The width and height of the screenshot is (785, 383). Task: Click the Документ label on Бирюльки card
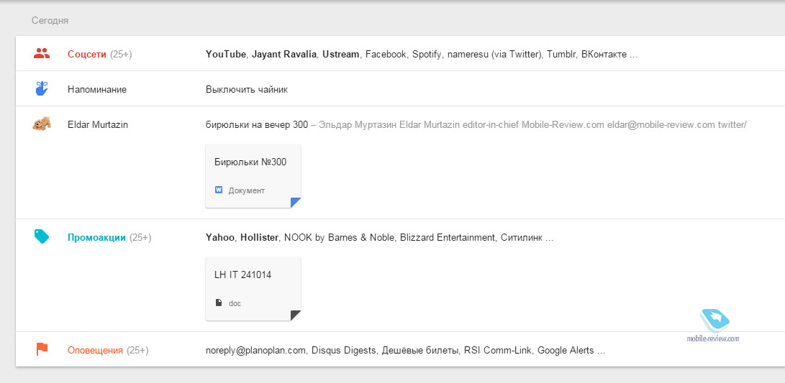[247, 190]
